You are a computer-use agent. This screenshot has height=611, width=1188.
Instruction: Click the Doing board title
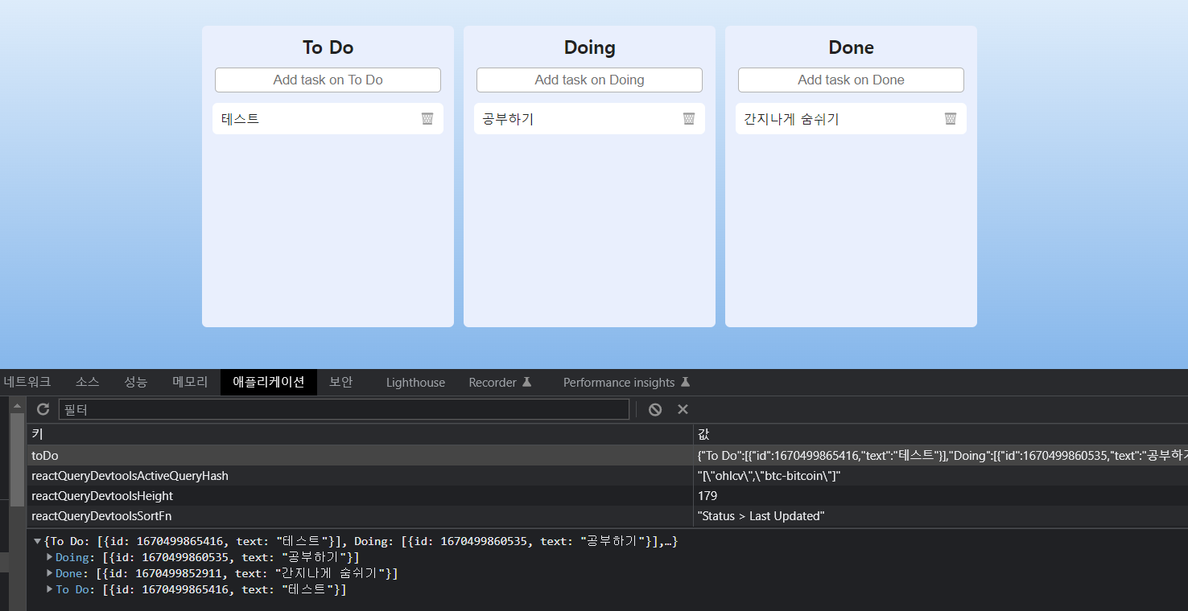[x=589, y=47]
